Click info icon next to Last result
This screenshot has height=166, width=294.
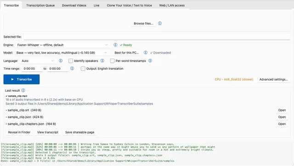pyautogui.click(x=23, y=90)
